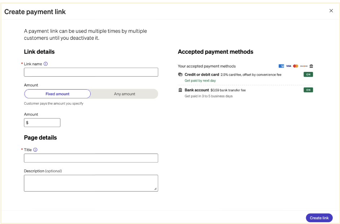This screenshot has height=224, width=340.
Task: Close the Create payment link dialog
Action: pyautogui.click(x=331, y=10)
